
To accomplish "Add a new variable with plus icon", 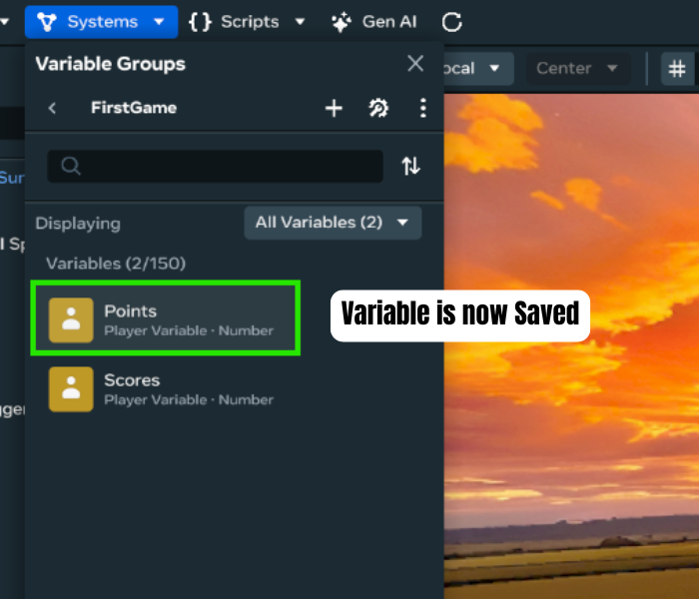I will tap(334, 108).
